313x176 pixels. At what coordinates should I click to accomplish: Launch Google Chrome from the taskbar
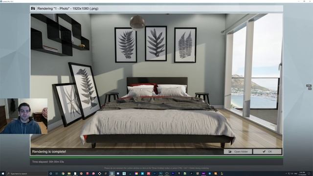[x=63, y=174]
